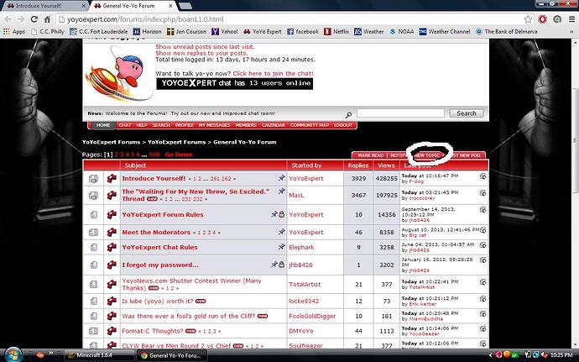Open the Chrome home page icon

tap(47, 19)
